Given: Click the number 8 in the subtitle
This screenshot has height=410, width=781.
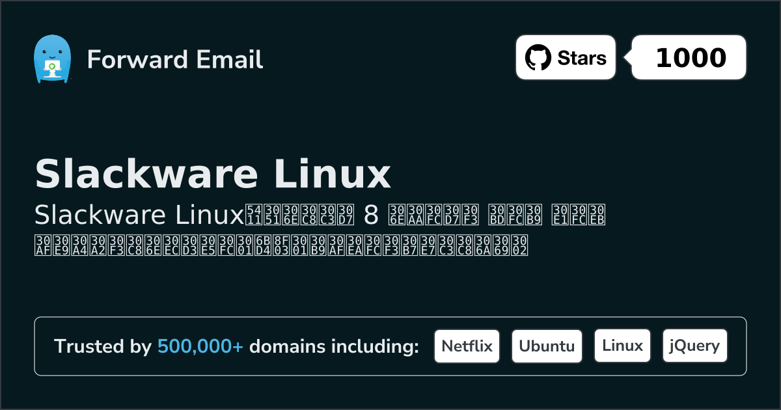Looking at the screenshot, I should tap(371, 215).
